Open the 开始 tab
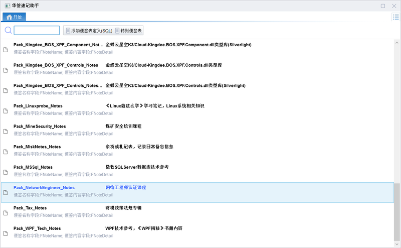Viewport: 401px width, 248px height. 14,17
